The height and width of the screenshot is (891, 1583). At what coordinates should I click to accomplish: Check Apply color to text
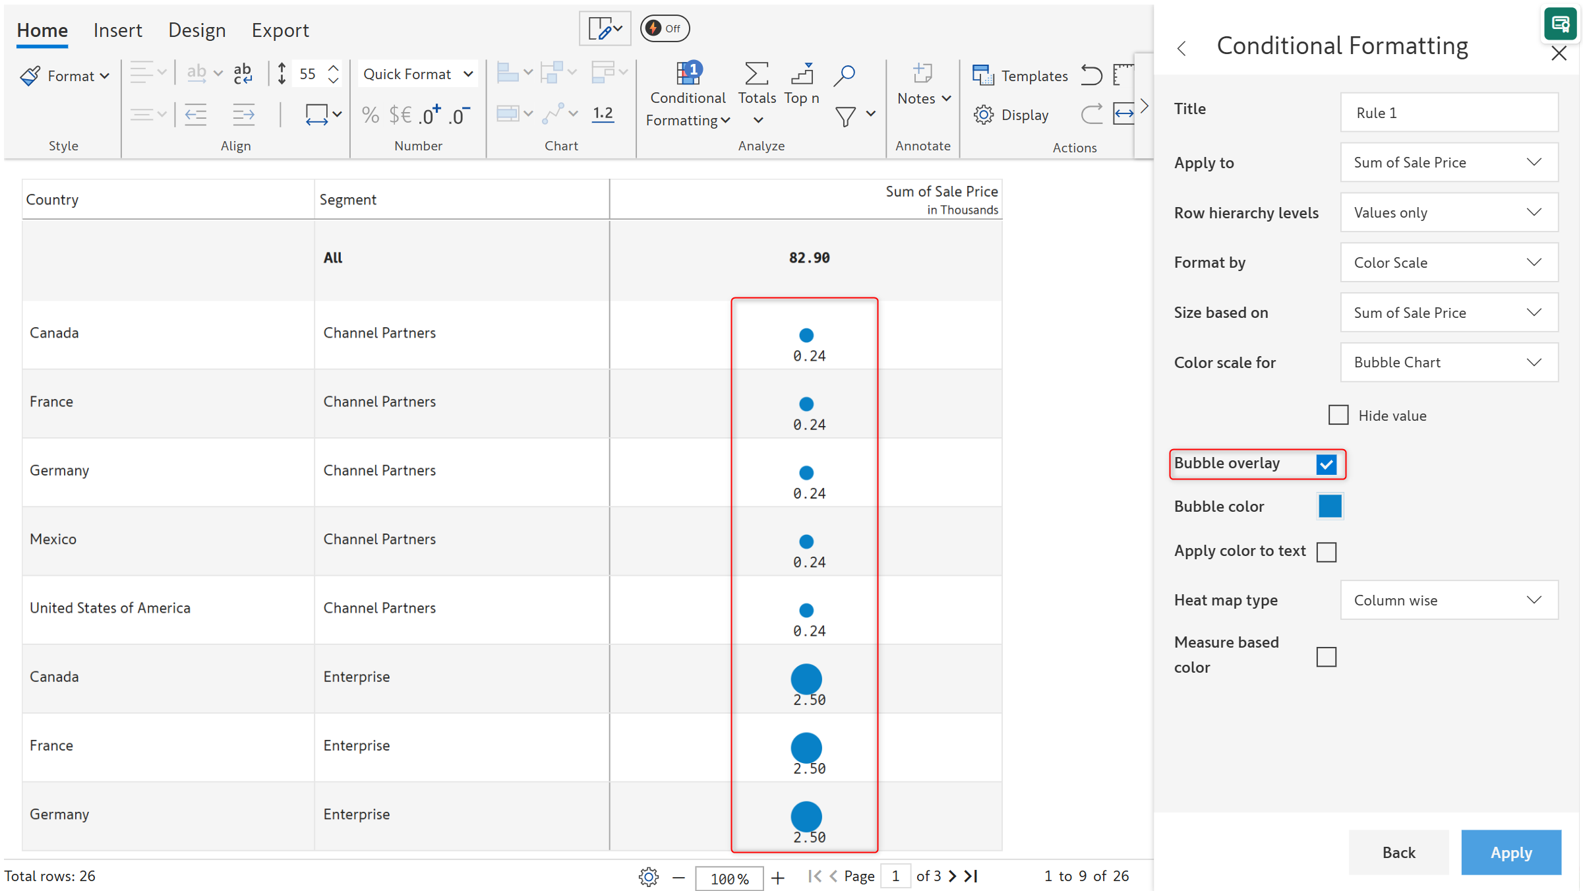tap(1326, 552)
